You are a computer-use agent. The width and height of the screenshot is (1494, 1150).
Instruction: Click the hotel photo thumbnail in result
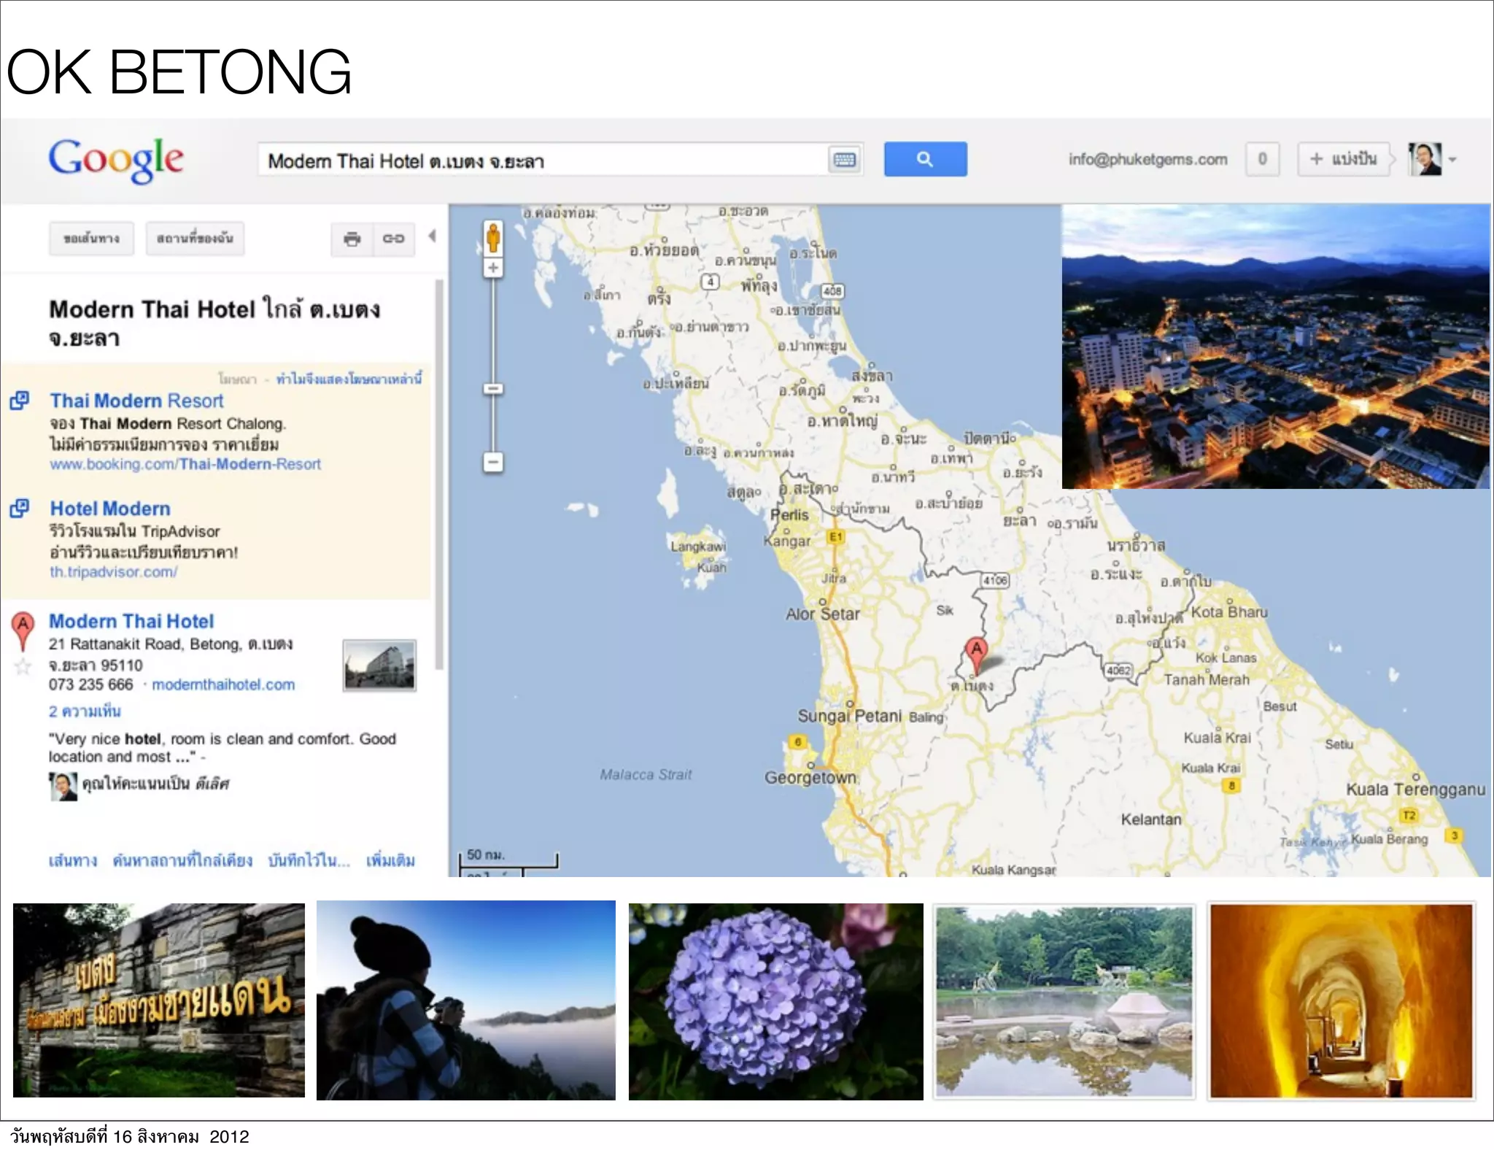379,665
